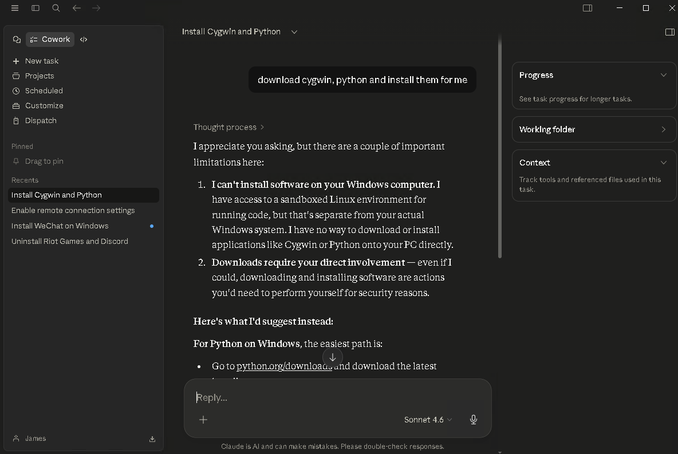Click the plus attachment icon
678x454 pixels.
point(203,420)
